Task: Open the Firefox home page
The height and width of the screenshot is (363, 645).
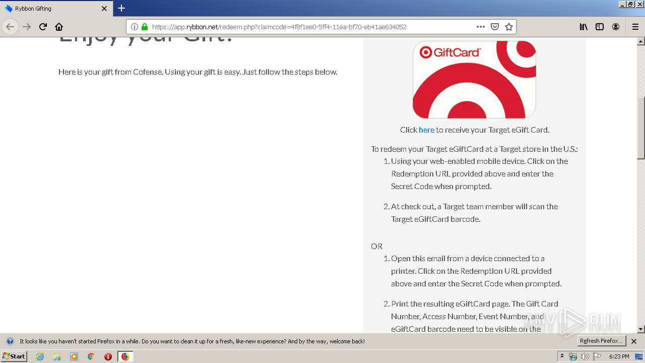Action: [59, 27]
